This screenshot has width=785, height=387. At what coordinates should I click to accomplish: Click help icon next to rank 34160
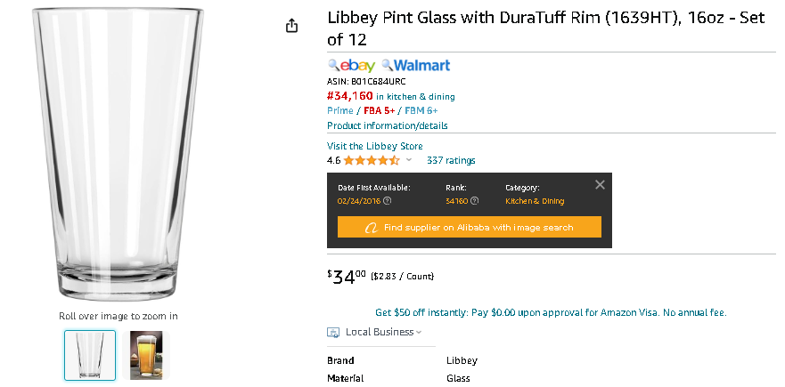point(475,201)
